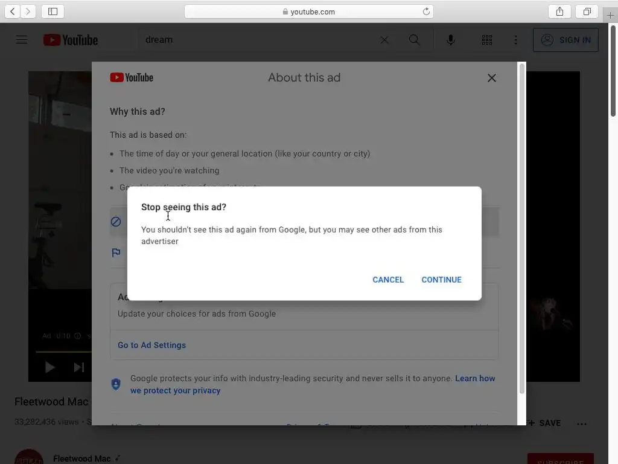Toggle the Safari sidebar

point(53,11)
